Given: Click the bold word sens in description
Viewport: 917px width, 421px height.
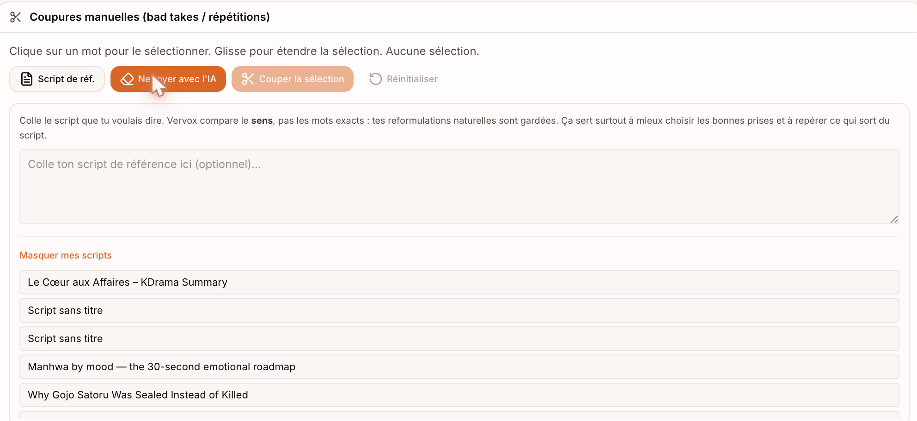Looking at the screenshot, I should coord(262,120).
